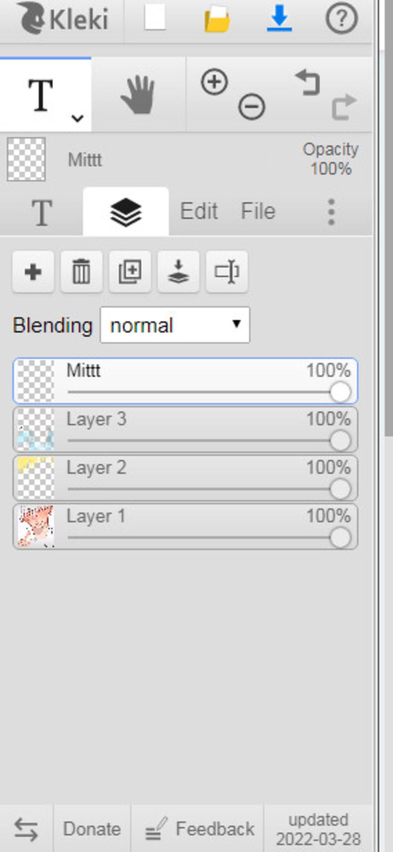Click the Donate link
This screenshot has height=852, width=393.
pos(92,829)
